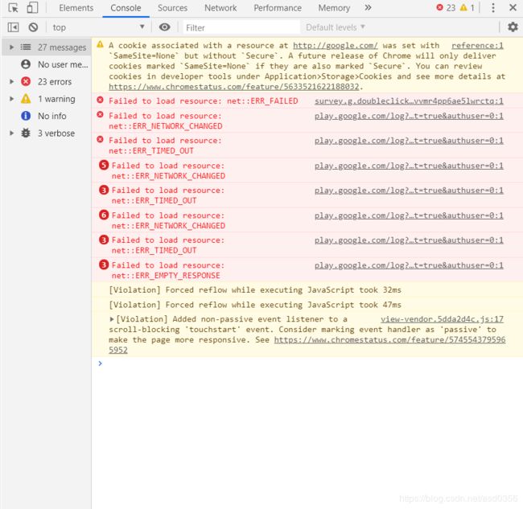523x509 pixels.
Task: Select the No info sidebar row
Action: click(x=47, y=116)
